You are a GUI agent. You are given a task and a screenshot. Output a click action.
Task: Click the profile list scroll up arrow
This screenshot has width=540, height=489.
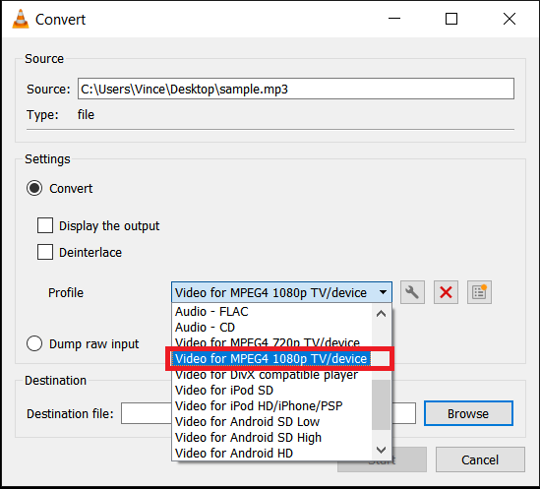[381, 314]
